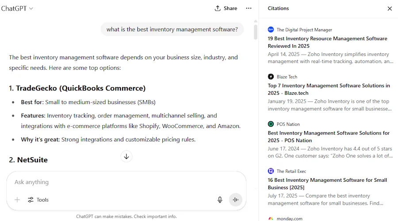Click the scrollbar up arrow
The width and height of the screenshot is (398, 221).
(256, 21)
